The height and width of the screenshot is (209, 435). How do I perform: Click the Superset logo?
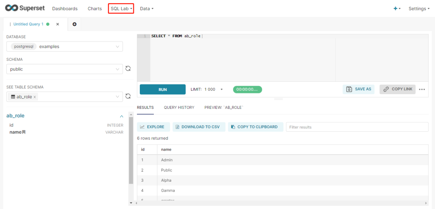(25, 8)
